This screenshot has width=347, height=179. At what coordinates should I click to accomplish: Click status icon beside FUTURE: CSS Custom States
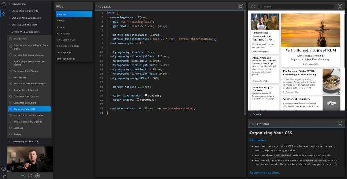(10, 115)
